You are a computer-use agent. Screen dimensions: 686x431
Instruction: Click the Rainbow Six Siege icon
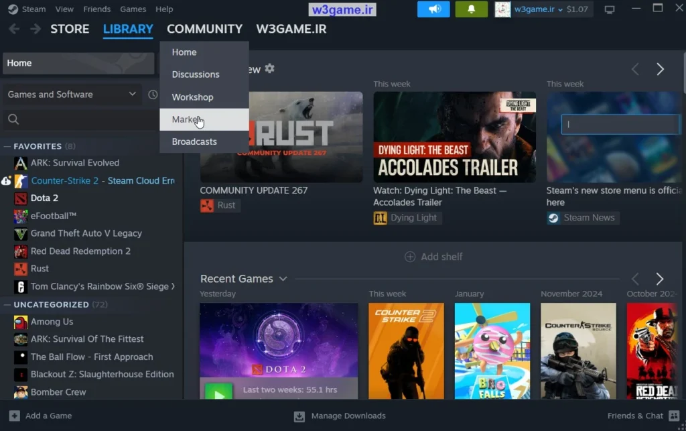(x=21, y=287)
